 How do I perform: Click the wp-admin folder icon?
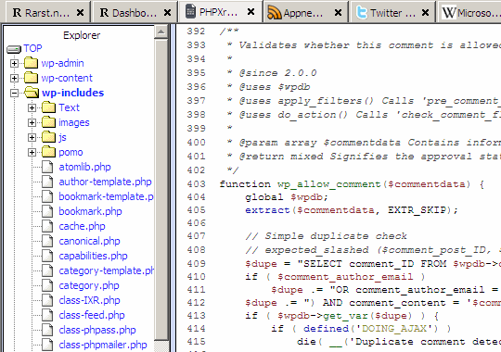(31, 63)
